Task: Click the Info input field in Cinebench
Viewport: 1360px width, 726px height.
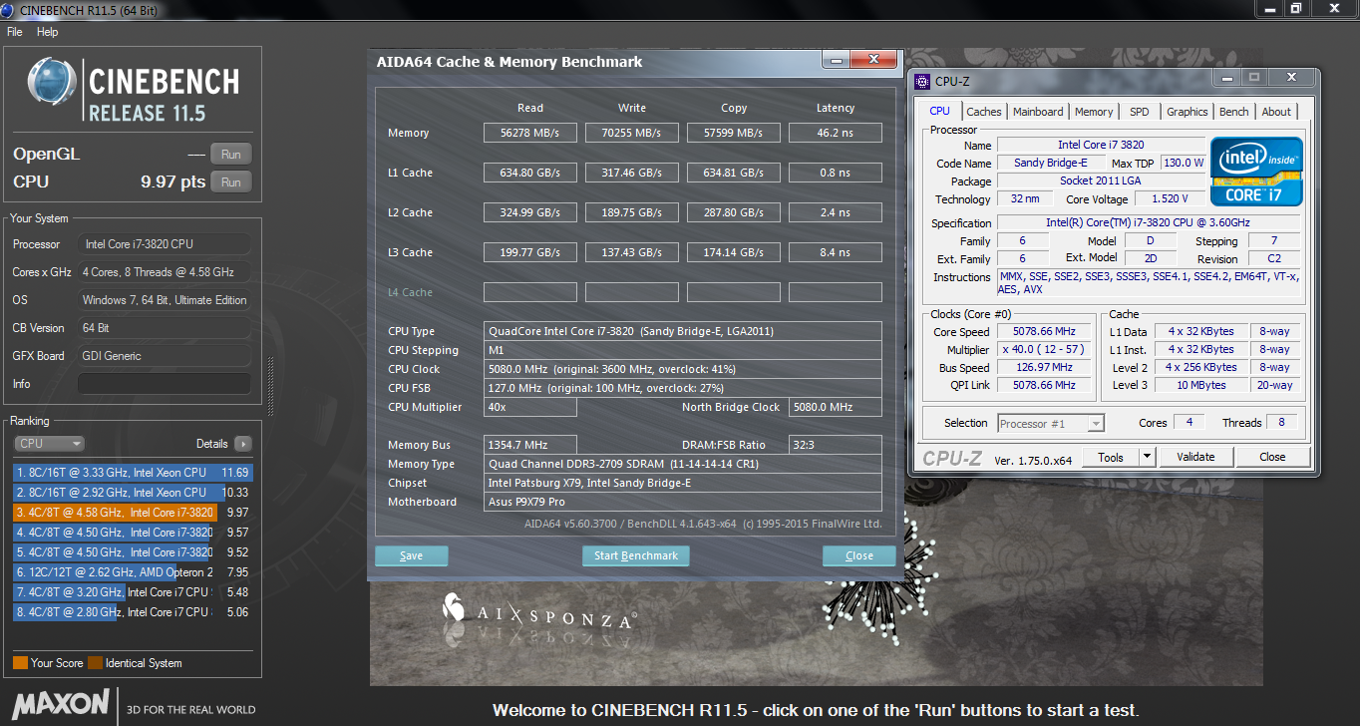Action: coord(165,384)
